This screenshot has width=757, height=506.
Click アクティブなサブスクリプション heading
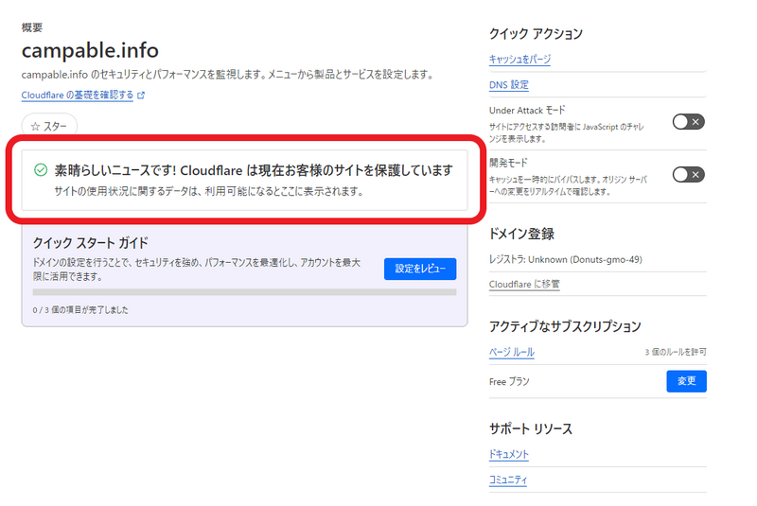coord(565,326)
